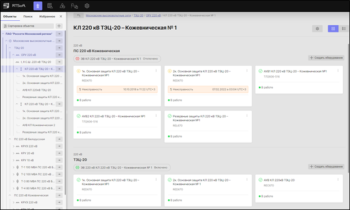Open the Неисправность alert dated 07.02.2022

[x=208, y=89]
